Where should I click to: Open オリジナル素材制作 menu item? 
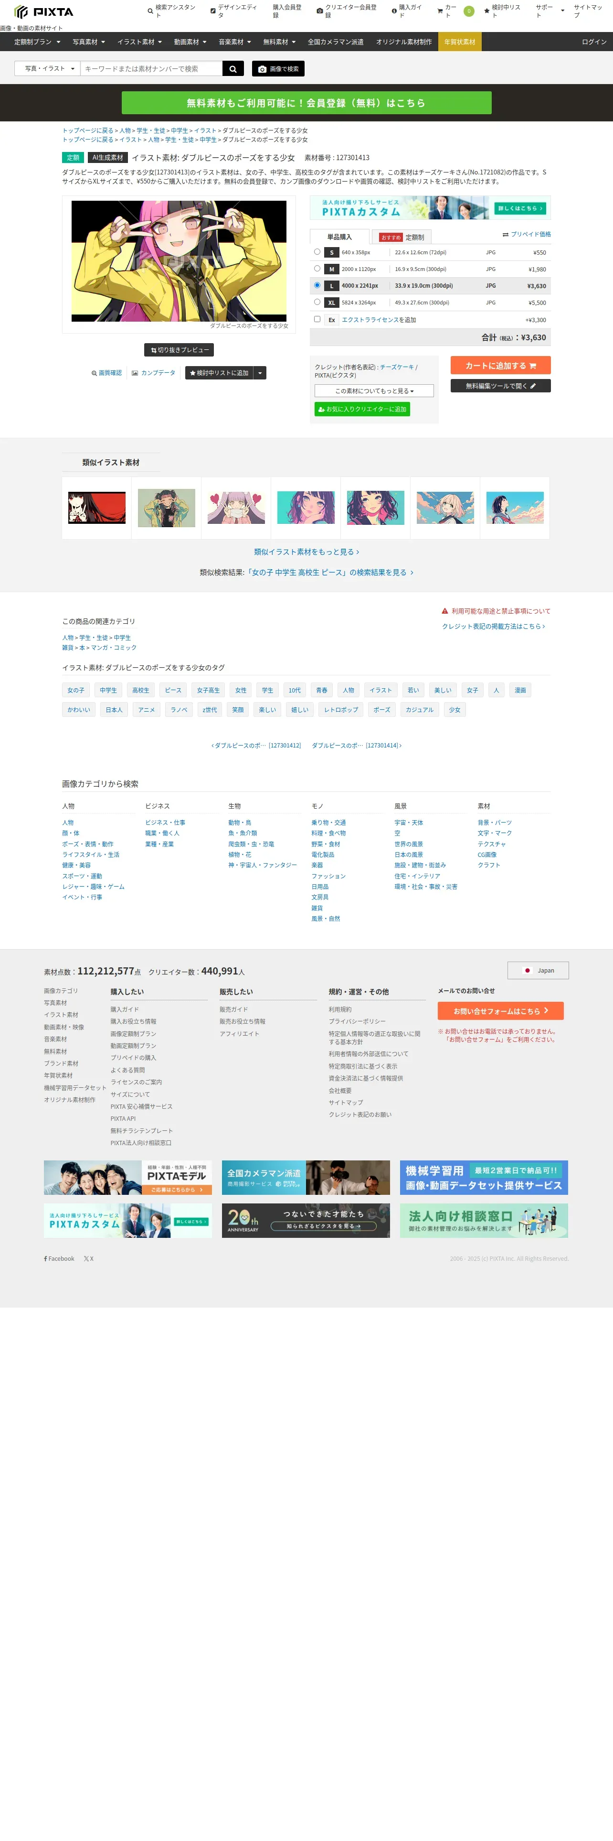point(404,42)
